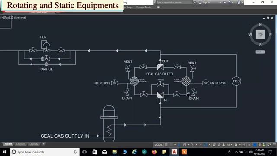Click the SEAL GAS SUPPLY IN text
The height and width of the screenshot is (156, 277).
(65, 136)
